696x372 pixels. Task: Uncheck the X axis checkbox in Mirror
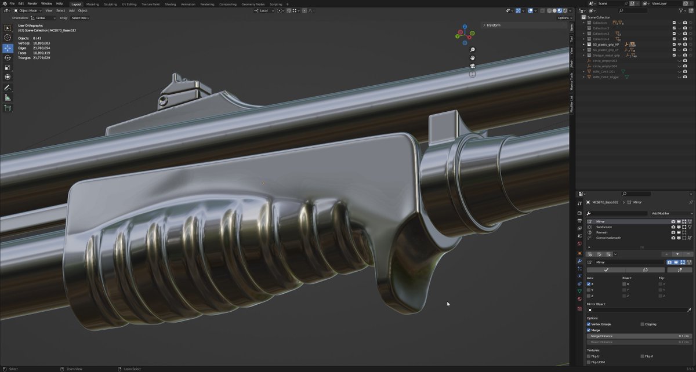589,284
